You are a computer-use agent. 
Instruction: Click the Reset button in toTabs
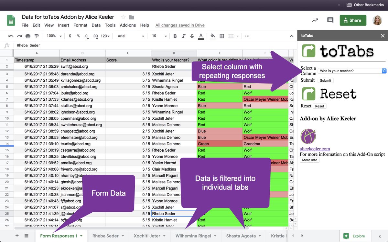pyautogui.click(x=319, y=106)
